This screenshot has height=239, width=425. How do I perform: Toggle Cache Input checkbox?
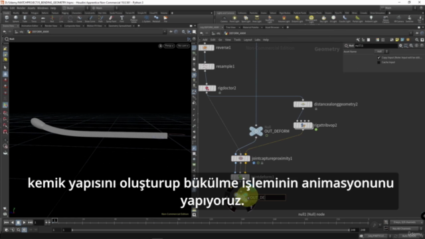[379, 62]
